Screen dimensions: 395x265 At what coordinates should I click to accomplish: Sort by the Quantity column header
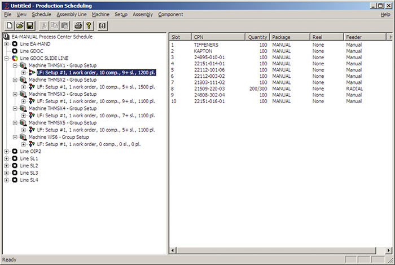(x=257, y=37)
